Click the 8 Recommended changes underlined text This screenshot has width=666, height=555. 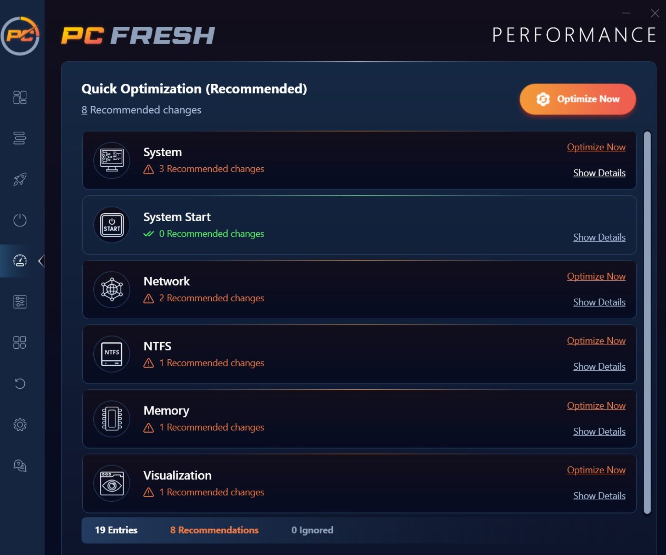(x=141, y=110)
